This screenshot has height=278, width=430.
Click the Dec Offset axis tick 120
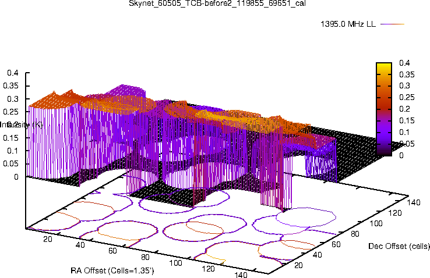click(394, 213)
